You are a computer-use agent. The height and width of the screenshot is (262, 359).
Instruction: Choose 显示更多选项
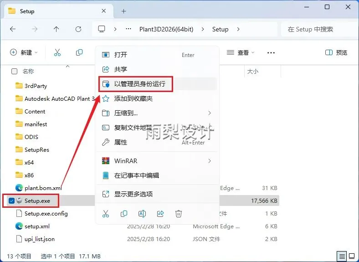coord(157,194)
